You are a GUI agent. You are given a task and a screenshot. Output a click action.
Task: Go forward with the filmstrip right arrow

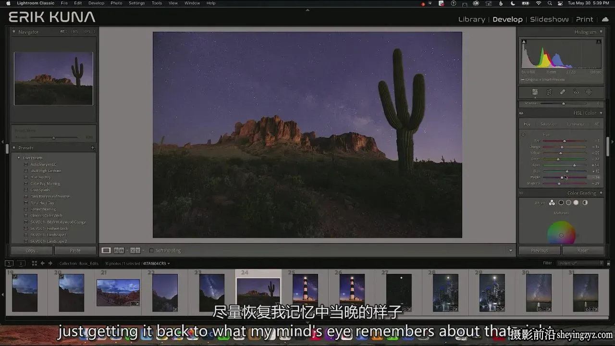[50, 263]
